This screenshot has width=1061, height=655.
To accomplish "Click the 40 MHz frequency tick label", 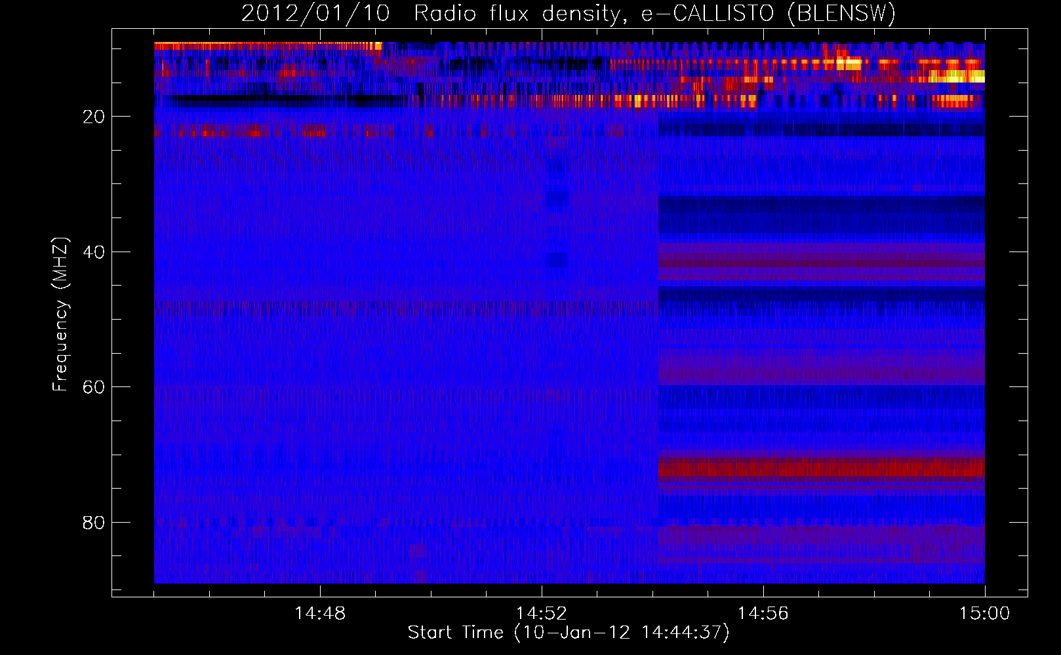I will pos(94,252).
